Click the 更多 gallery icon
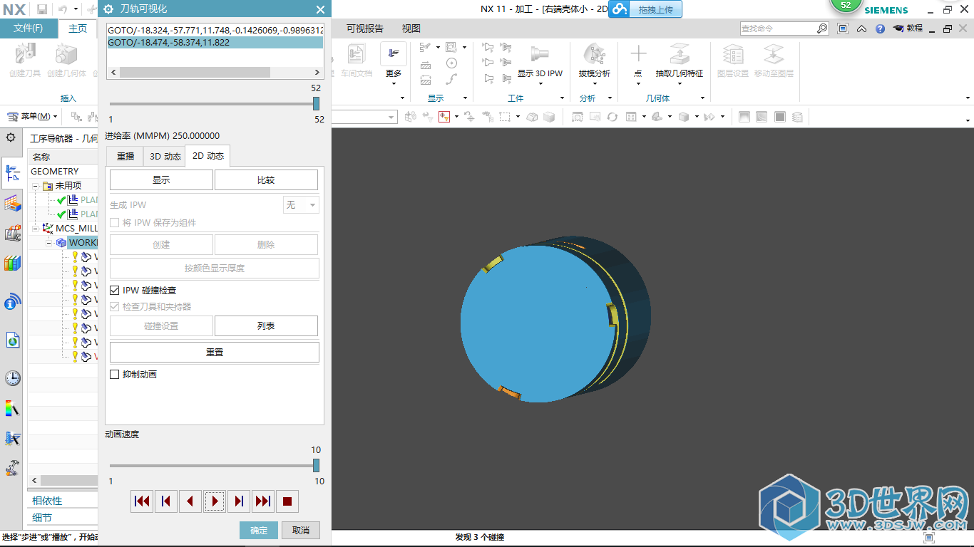Screen dimensions: 974x547 coord(394,54)
